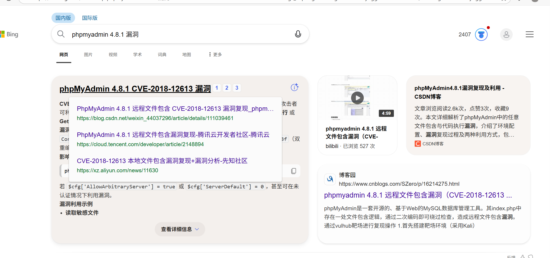Screen dimensions: 550x258
Task: Switch to the 视频 tab
Action: tap(113, 55)
